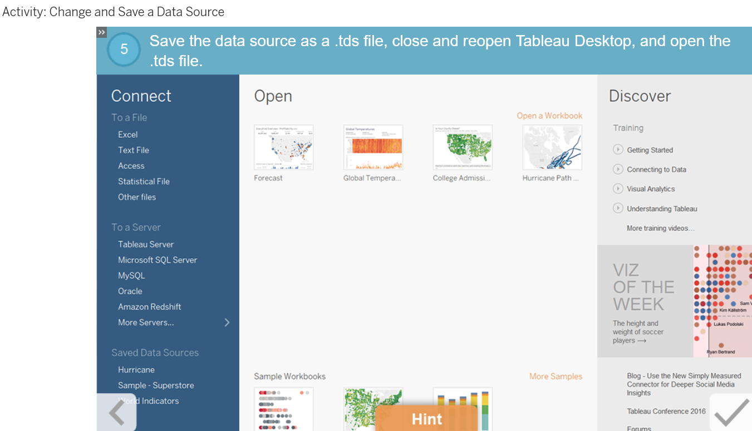Click More training videos link
The height and width of the screenshot is (431, 752).
click(x=661, y=228)
